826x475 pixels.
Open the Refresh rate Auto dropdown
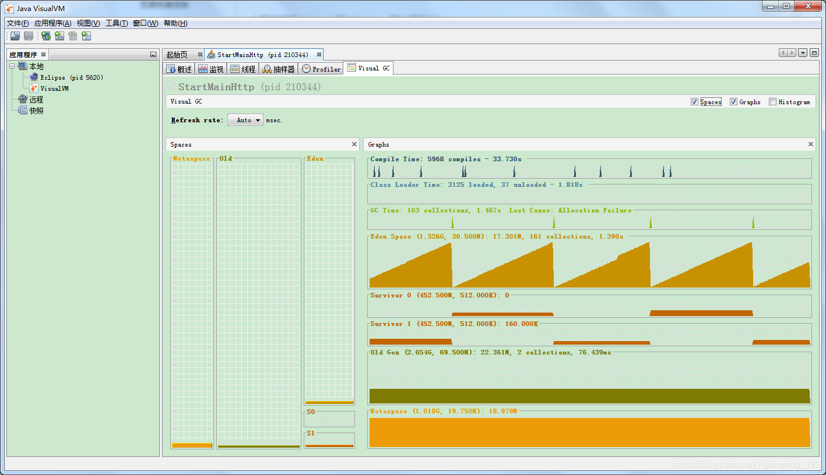tap(245, 120)
